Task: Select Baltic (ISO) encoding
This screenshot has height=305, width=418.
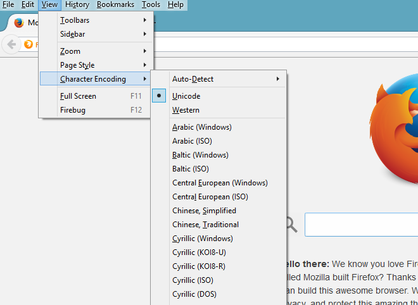Action: pos(218,168)
